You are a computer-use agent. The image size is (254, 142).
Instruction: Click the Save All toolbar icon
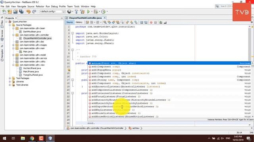(x=21, y=11)
